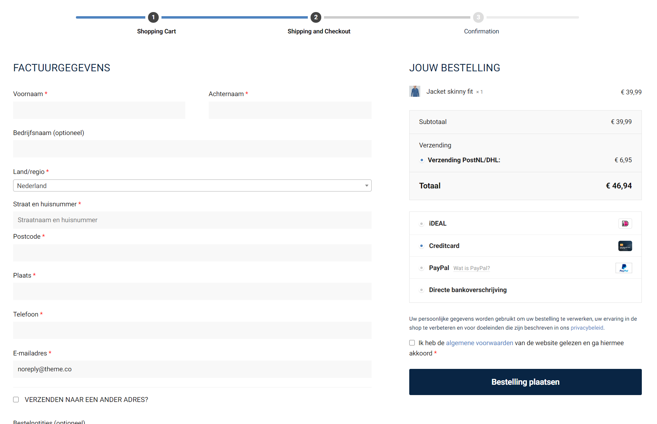657x424 pixels.
Task: Select Verzending PostNL/DHL shipping radio
Action: pyautogui.click(x=422, y=160)
